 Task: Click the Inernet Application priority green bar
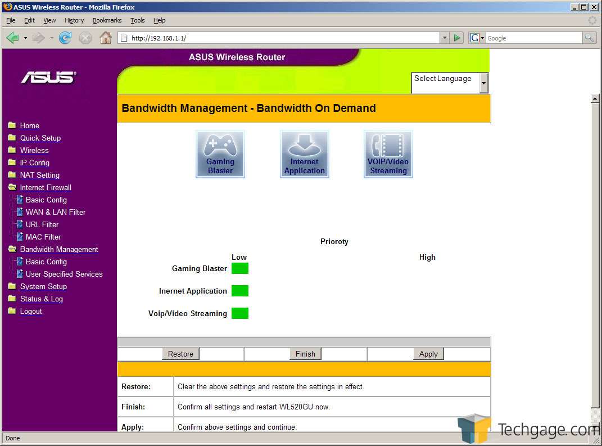[240, 291]
